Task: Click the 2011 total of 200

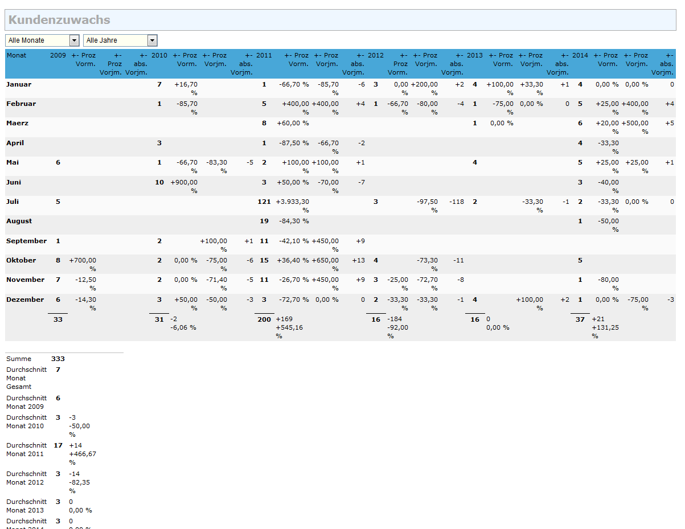Action: [x=264, y=320]
